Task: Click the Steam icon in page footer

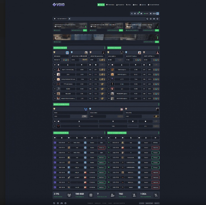Action: pyautogui.click(x=54, y=203)
